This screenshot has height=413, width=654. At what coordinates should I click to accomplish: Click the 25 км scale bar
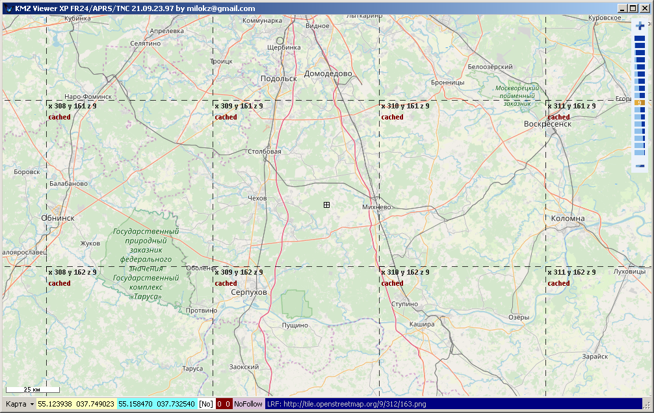tap(32, 390)
